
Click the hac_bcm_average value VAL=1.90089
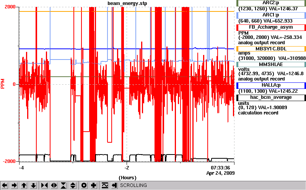pyautogui.click(x=273, y=108)
